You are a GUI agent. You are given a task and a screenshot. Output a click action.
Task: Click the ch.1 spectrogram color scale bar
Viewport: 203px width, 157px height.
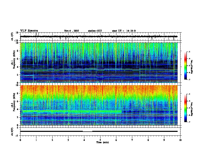click(x=186, y=66)
